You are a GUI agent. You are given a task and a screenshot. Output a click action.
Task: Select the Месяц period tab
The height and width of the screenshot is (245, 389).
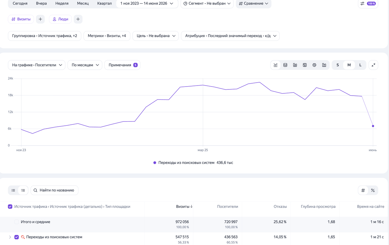(x=83, y=4)
